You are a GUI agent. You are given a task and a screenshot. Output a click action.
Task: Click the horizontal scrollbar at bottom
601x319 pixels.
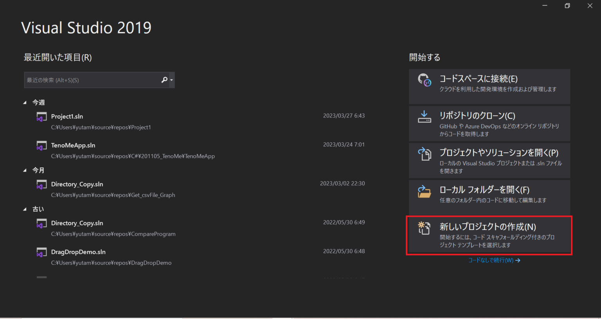coord(117,317)
